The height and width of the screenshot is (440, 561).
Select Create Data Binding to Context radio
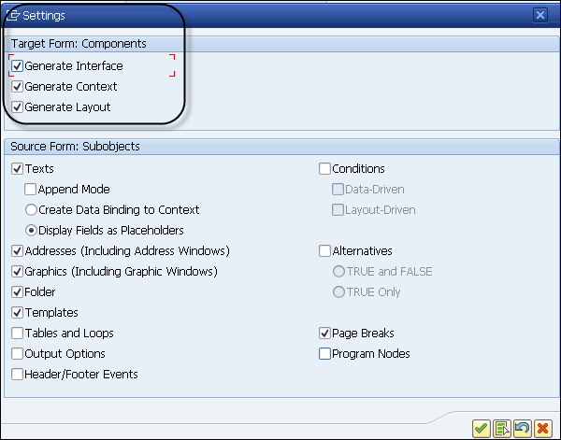coord(31,210)
